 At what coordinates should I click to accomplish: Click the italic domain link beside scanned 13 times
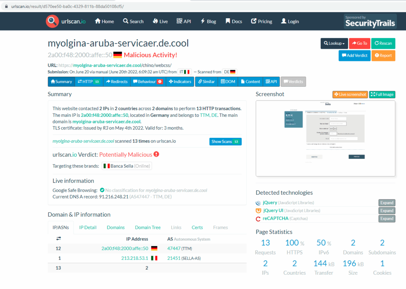click(83, 141)
